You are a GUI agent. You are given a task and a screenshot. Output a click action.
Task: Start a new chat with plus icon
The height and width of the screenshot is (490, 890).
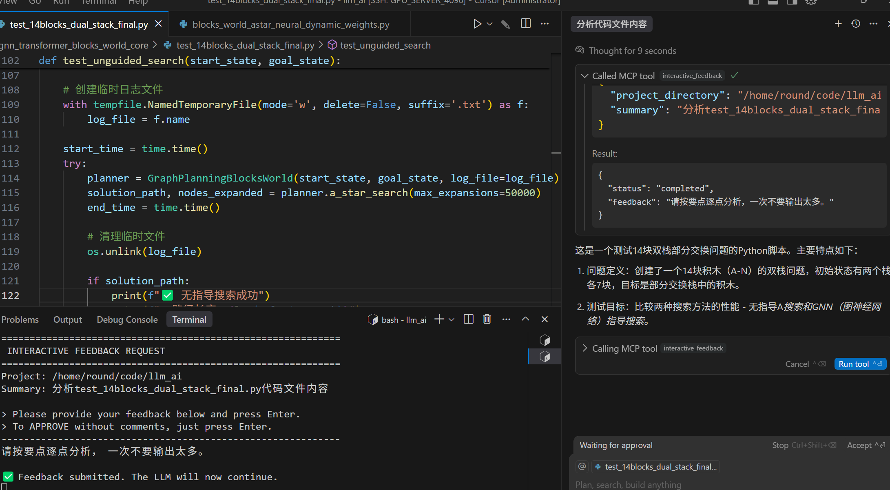tap(838, 24)
